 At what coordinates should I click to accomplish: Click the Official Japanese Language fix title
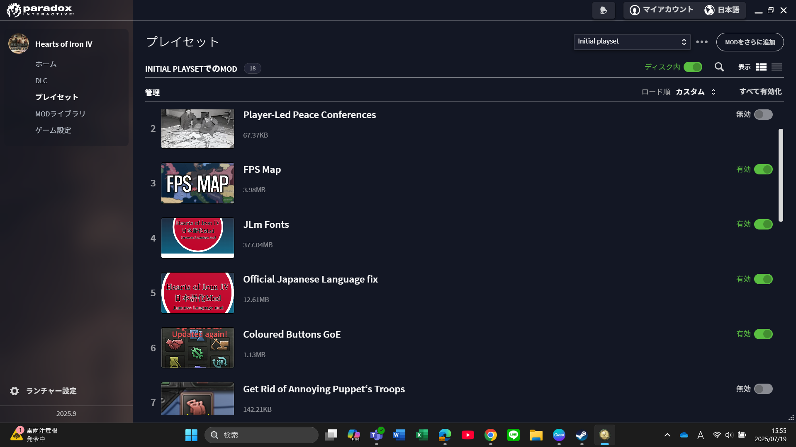coord(310,279)
